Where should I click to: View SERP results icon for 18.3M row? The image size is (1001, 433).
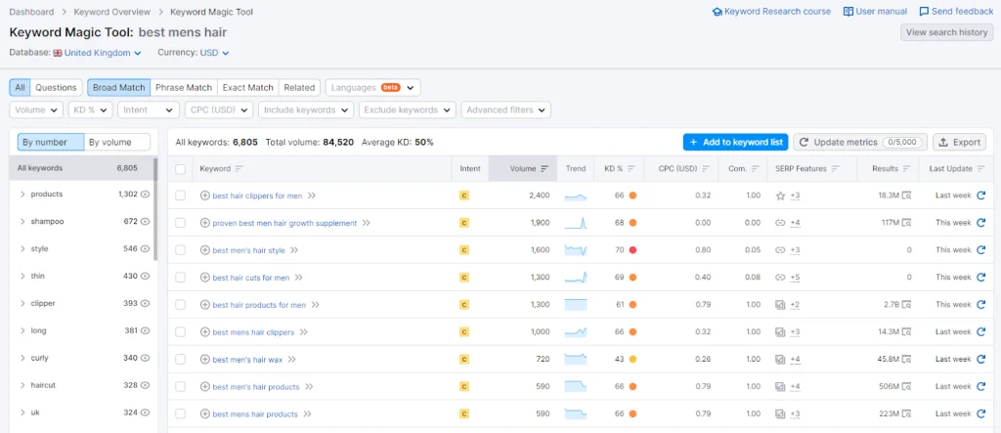(907, 195)
